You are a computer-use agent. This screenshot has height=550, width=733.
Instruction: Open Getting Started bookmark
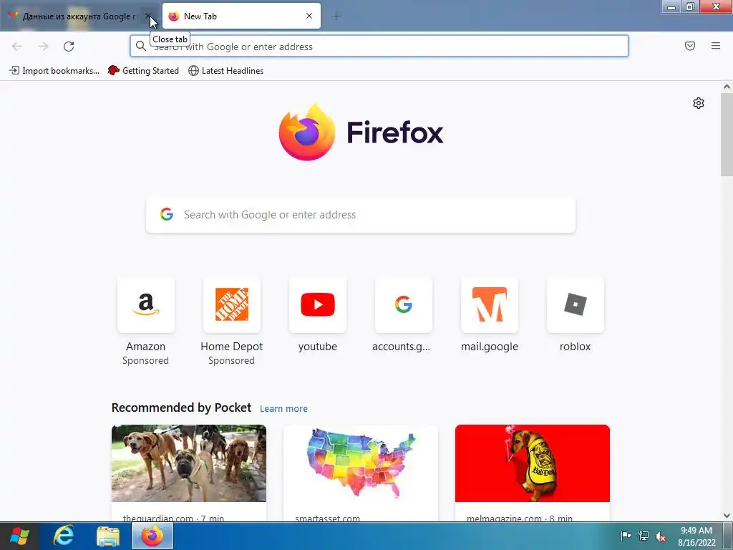(143, 71)
